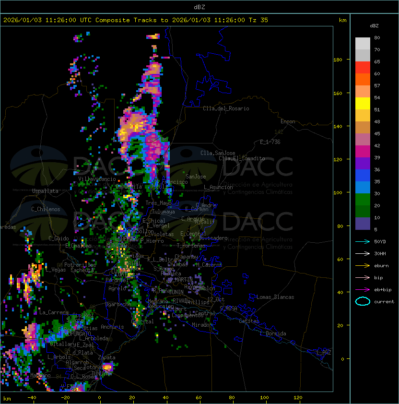The width and height of the screenshot is (399, 404).
Task: Click the cyan 'current' ellipse legend symbol
Action: (363, 301)
